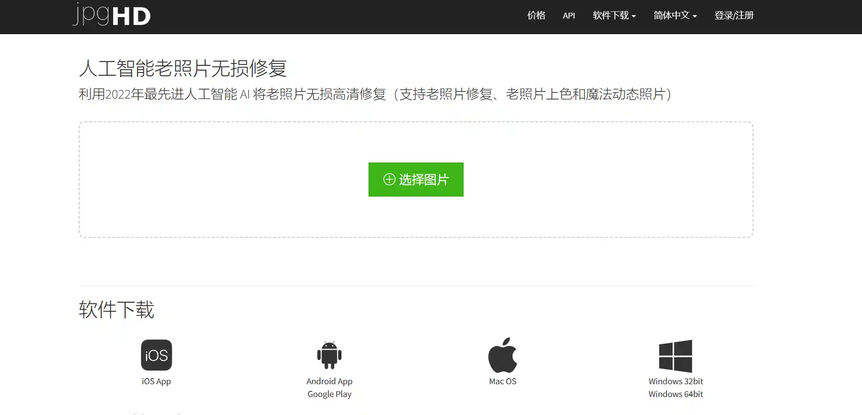Open the 简体中文 language dropdown
This screenshot has height=415, width=862.
pyautogui.click(x=675, y=16)
